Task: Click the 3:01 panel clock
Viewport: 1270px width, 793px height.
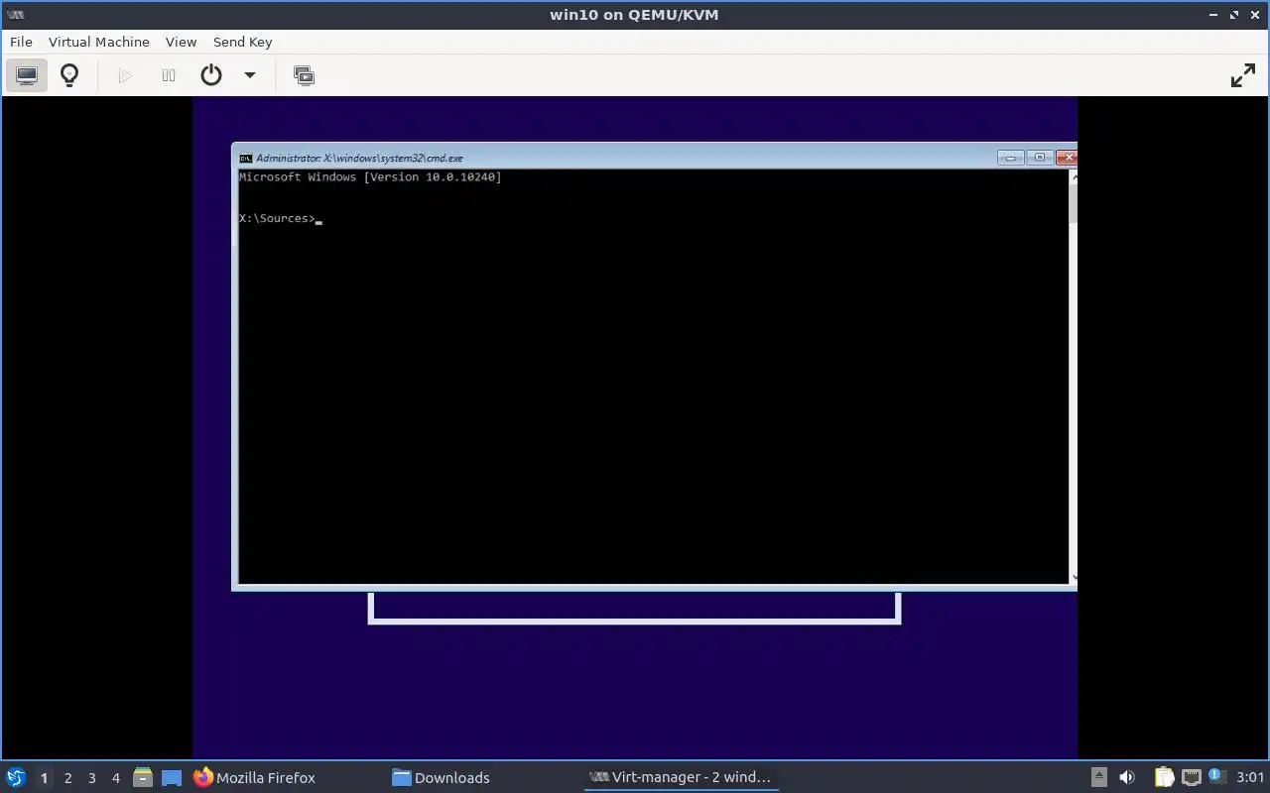Action: coord(1250,777)
